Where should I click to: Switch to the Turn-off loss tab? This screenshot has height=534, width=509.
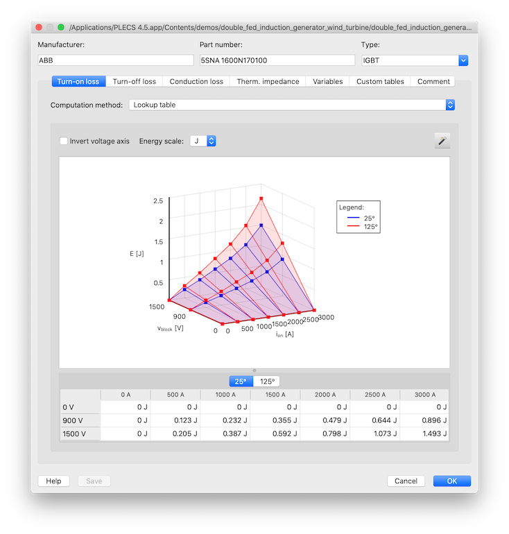coord(135,81)
